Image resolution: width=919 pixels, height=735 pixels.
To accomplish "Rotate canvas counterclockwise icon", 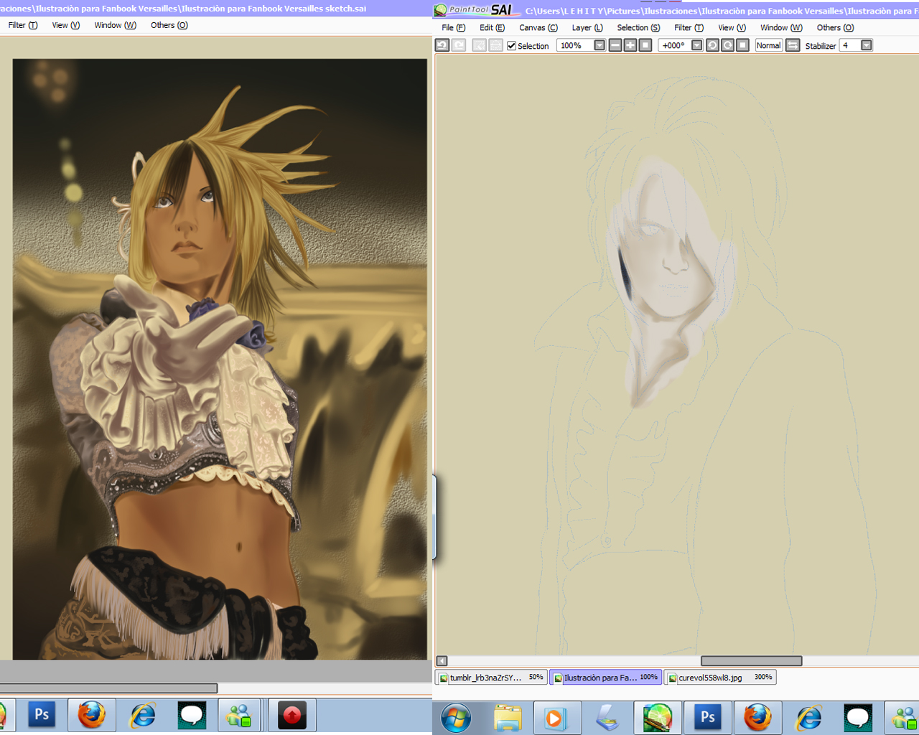I will pyautogui.click(x=712, y=45).
